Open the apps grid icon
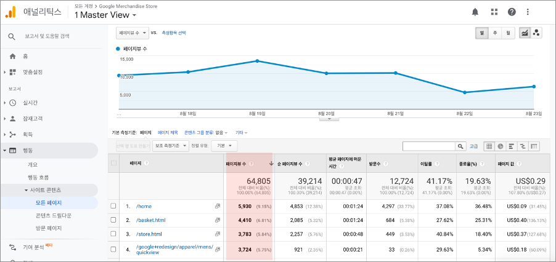This screenshot has width=556, height=262. 494,12
